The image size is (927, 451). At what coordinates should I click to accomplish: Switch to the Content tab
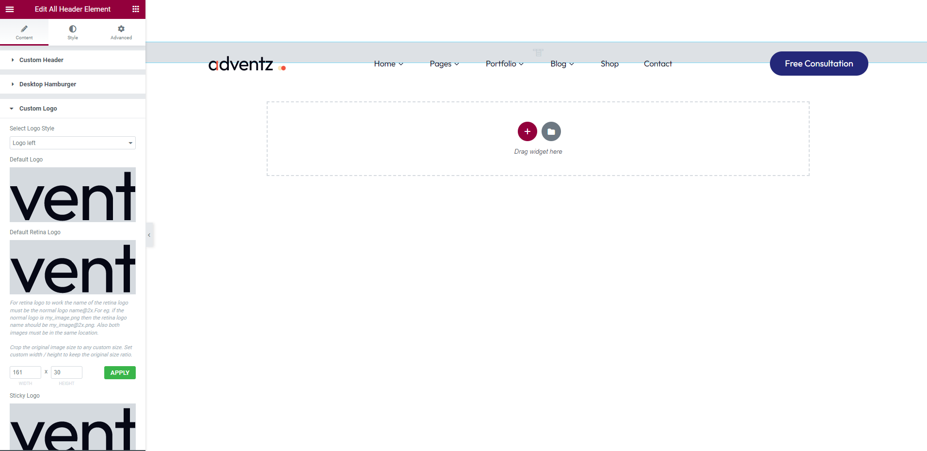point(24,32)
